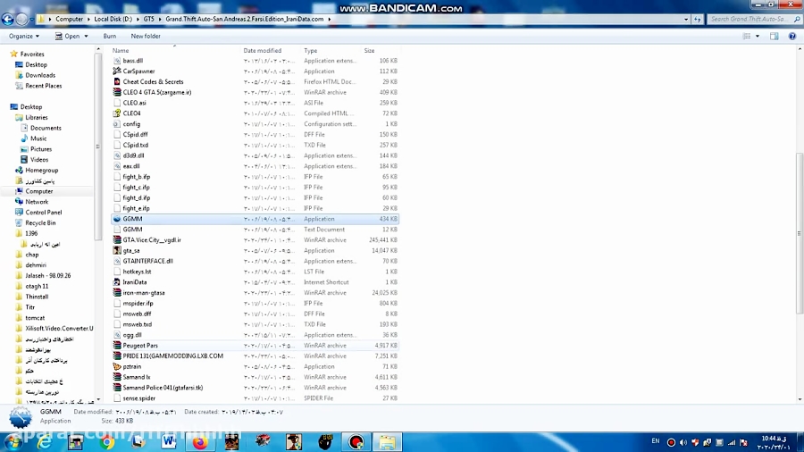804x452 pixels.
Task: Click the Burn toolbar button
Action: (x=110, y=36)
